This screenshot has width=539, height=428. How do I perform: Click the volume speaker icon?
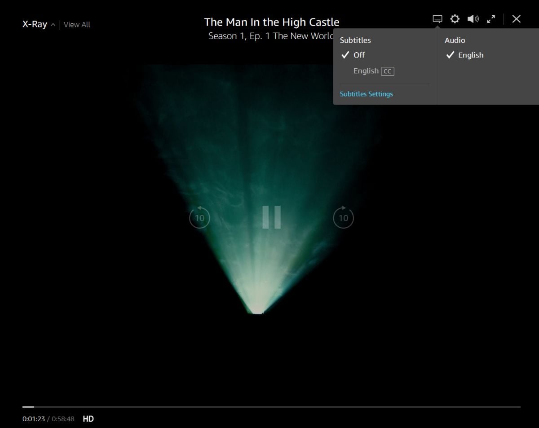click(473, 19)
